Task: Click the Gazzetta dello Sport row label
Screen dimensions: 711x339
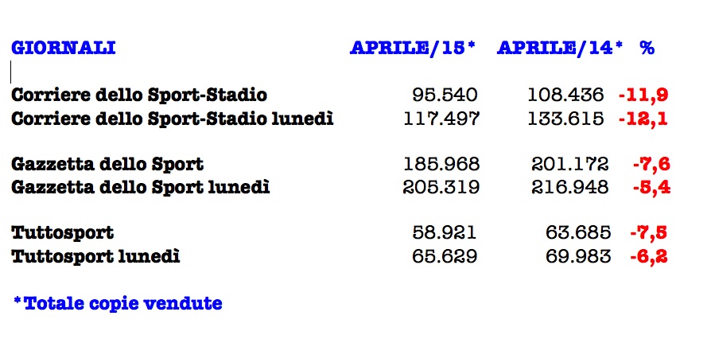Action: [107, 165]
